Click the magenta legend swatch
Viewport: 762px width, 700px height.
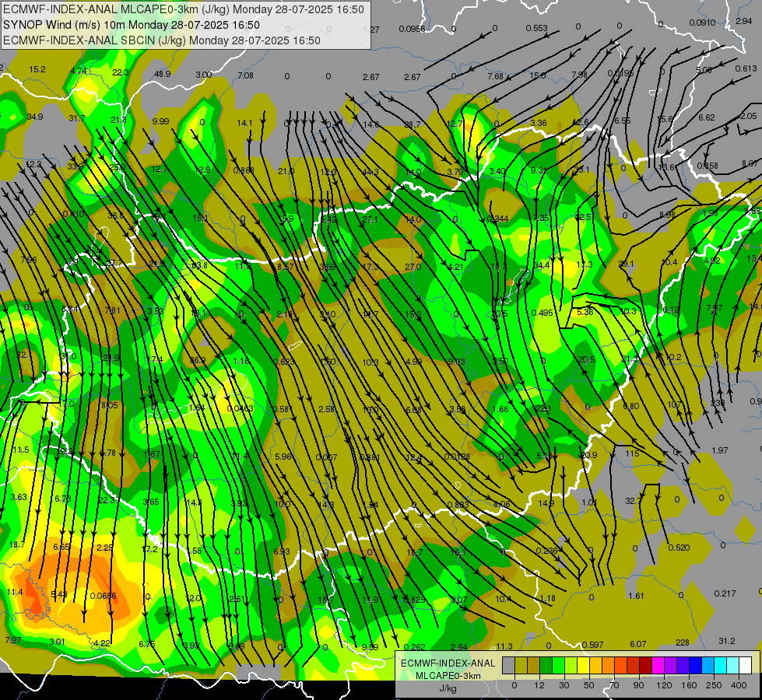point(658,665)
